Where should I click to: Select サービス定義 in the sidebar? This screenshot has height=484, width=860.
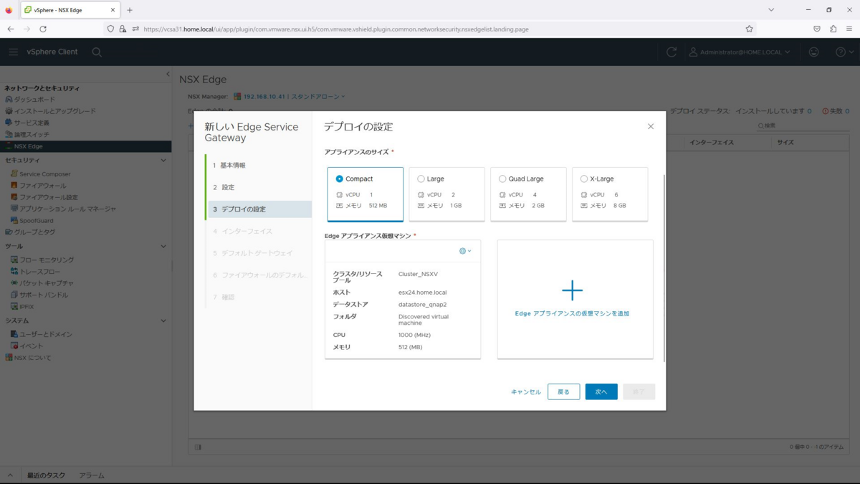32,123
